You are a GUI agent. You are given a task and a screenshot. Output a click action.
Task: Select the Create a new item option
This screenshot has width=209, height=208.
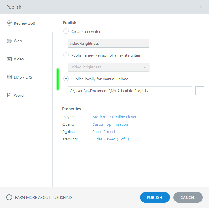coord(66,31)
